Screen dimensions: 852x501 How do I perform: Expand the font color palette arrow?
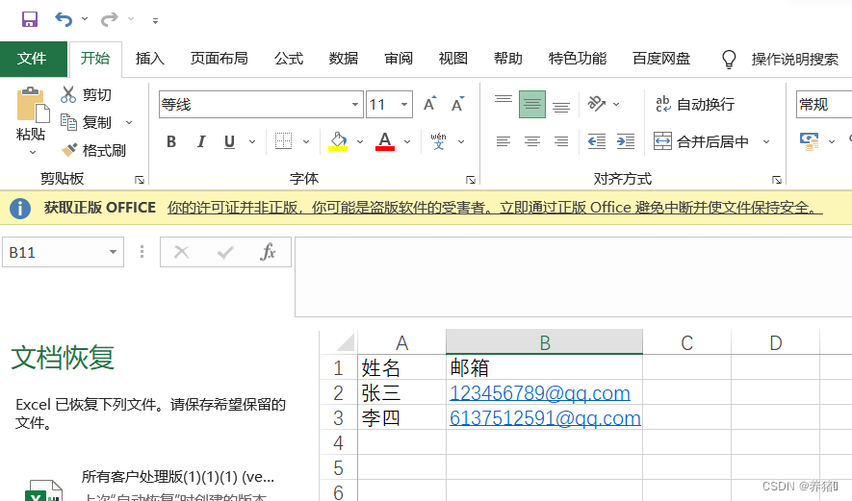(x=407, y=141)
